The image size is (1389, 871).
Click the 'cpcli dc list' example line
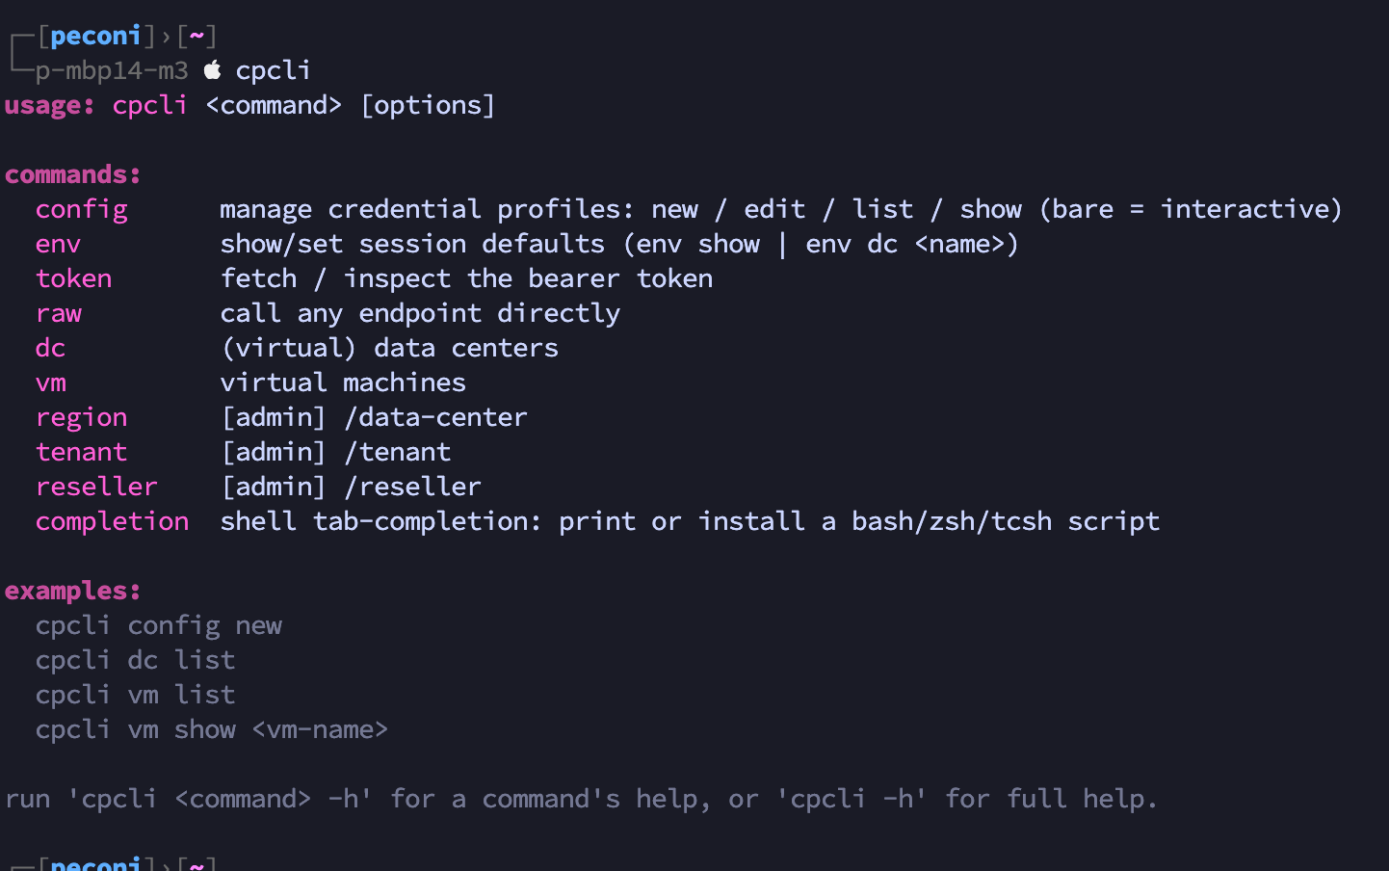pyautogui.click(x=136, y=660)
